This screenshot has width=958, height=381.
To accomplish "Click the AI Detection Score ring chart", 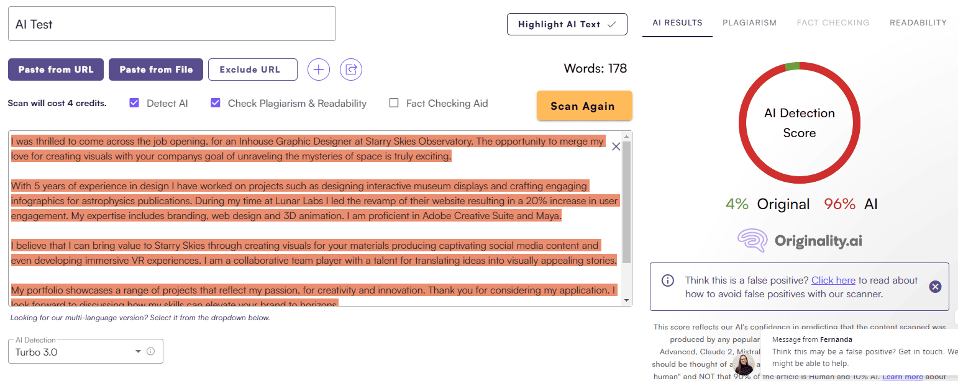I will point(799,123).
